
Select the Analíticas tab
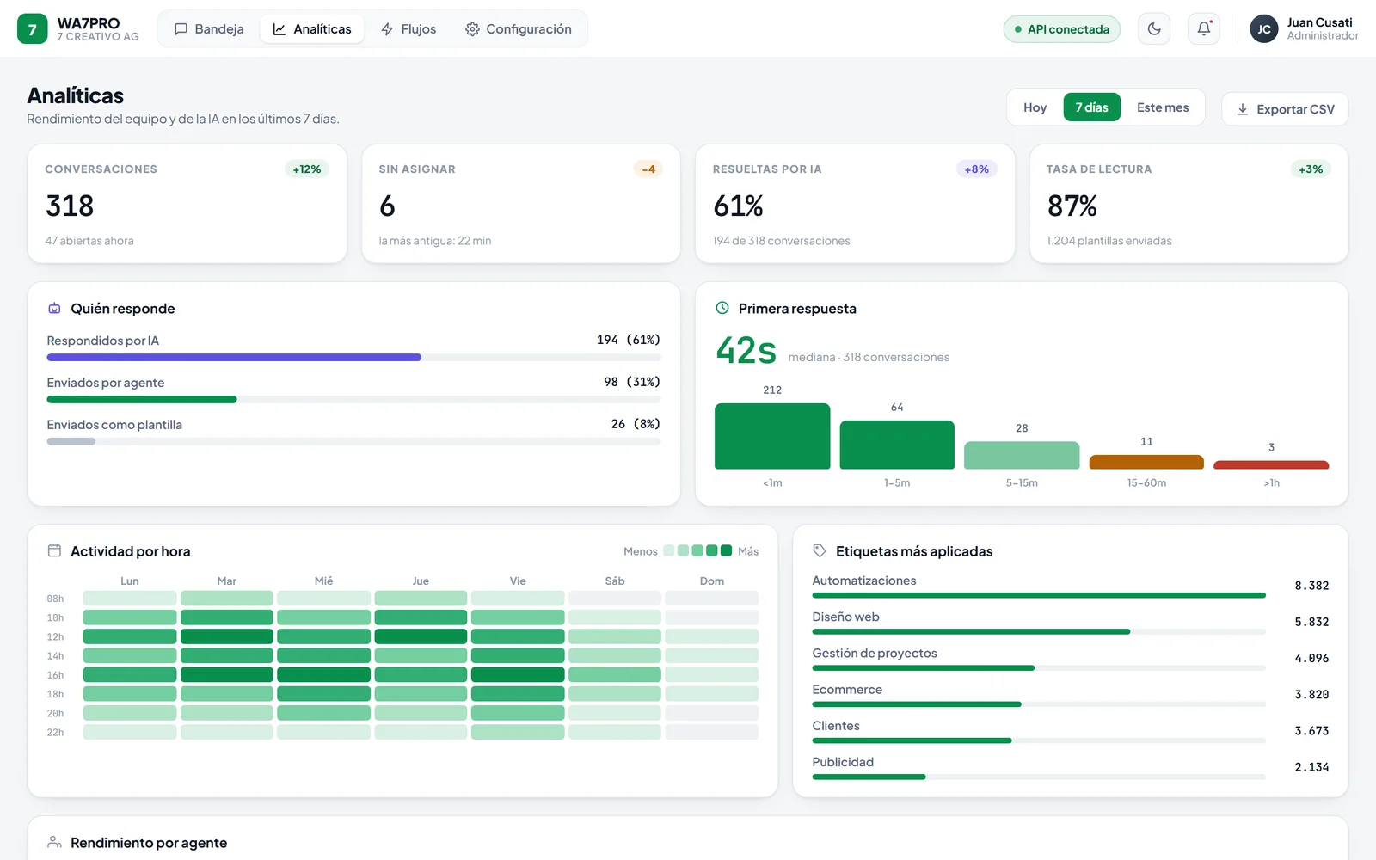click(x=312, y=29)
